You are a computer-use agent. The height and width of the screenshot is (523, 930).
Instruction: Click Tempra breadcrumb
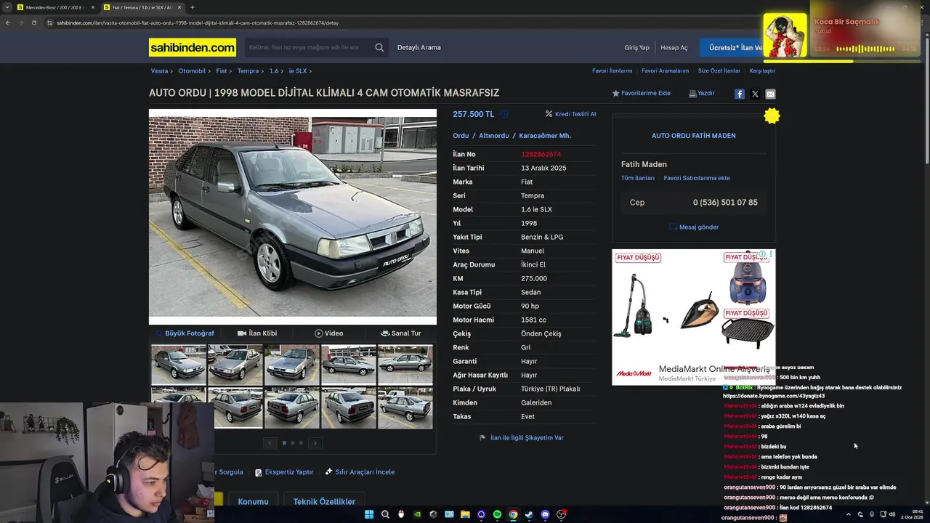248,71
